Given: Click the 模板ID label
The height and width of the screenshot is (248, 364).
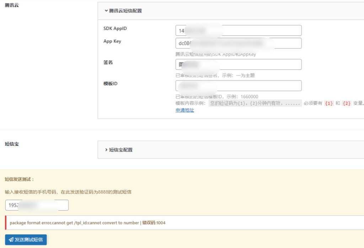Looking at the screenshot, I should click(110, 84).
